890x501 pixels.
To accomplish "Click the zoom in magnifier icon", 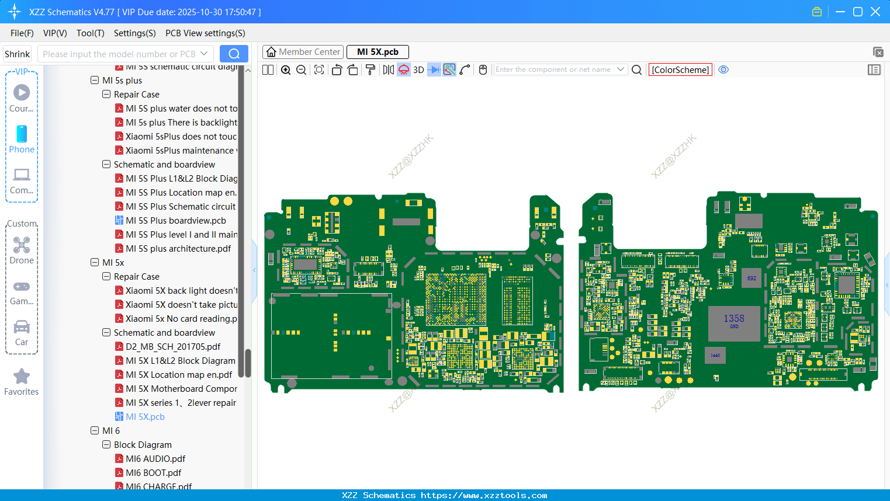I will (286, 70).
